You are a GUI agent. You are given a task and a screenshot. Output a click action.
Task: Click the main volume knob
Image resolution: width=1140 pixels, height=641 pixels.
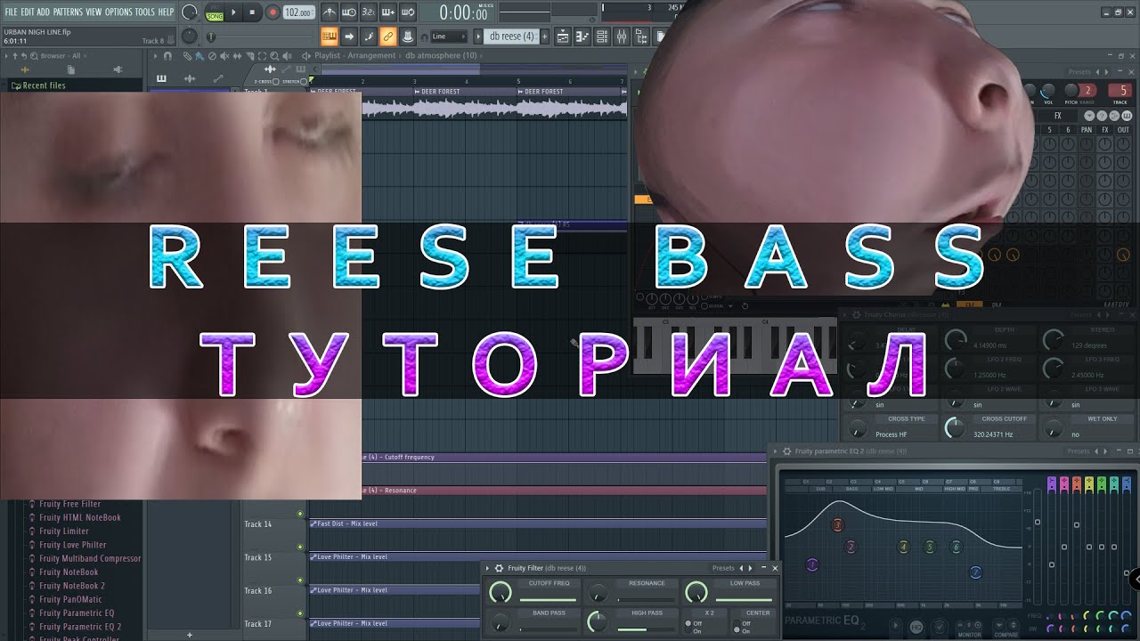pos(189,12)
